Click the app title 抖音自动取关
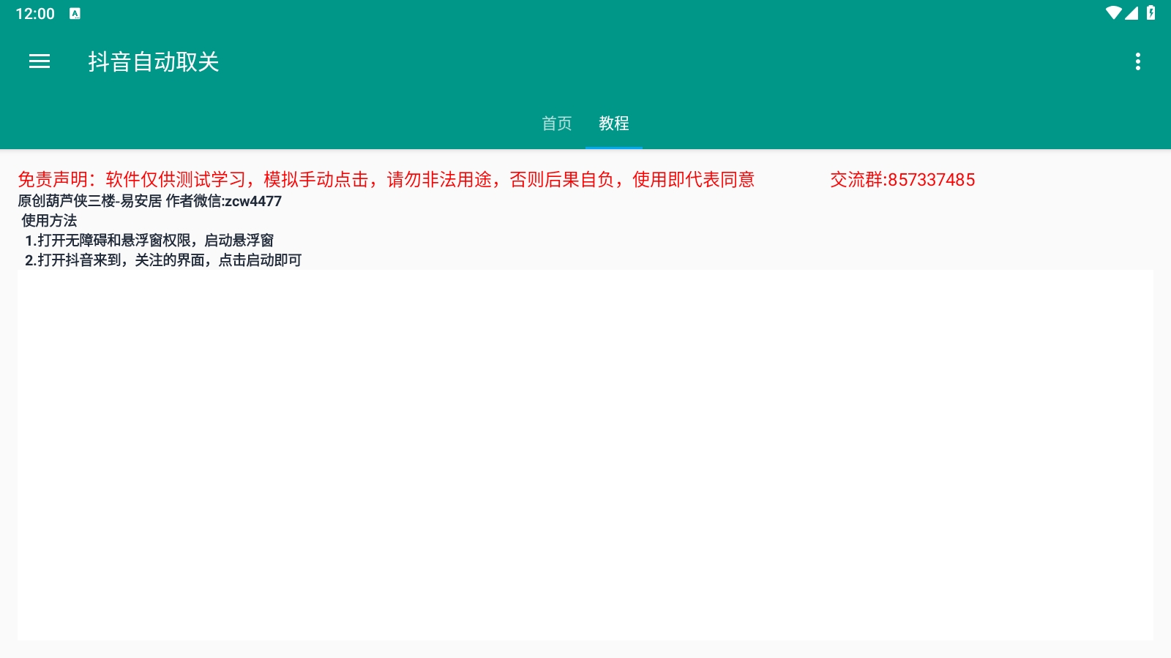 tap(154, 62)
